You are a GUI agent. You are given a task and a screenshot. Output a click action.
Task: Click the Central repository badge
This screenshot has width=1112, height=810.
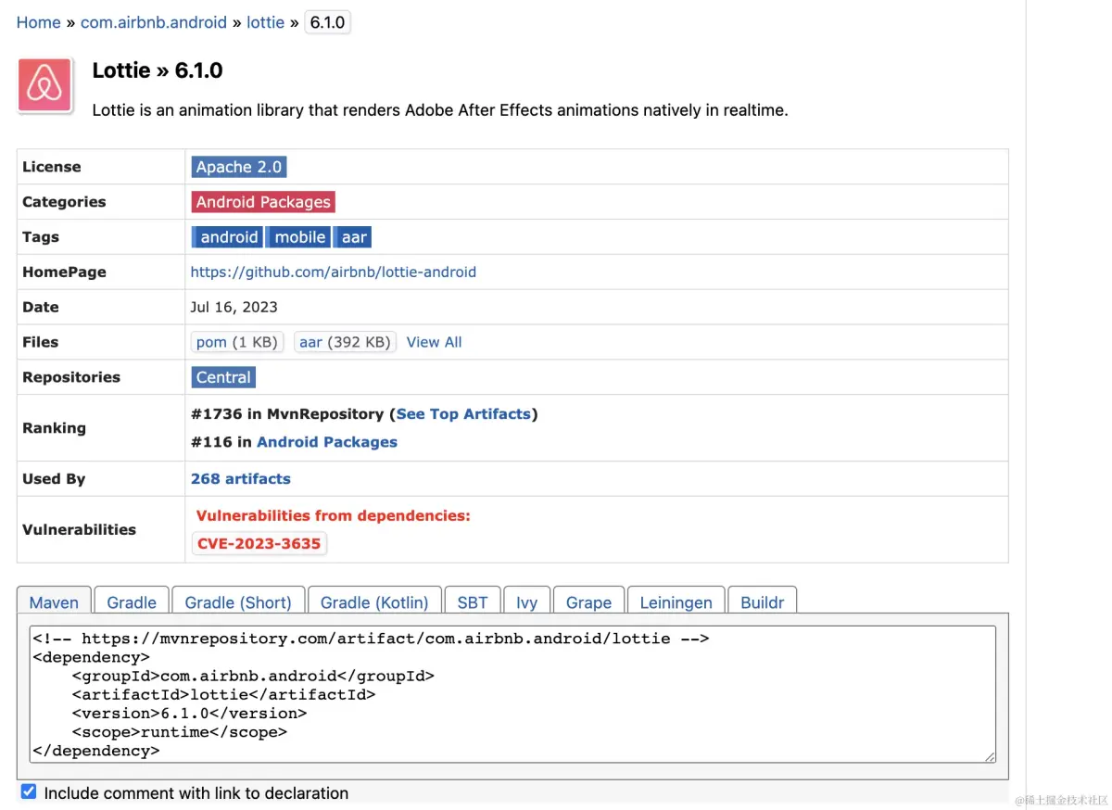pos(223,377)
